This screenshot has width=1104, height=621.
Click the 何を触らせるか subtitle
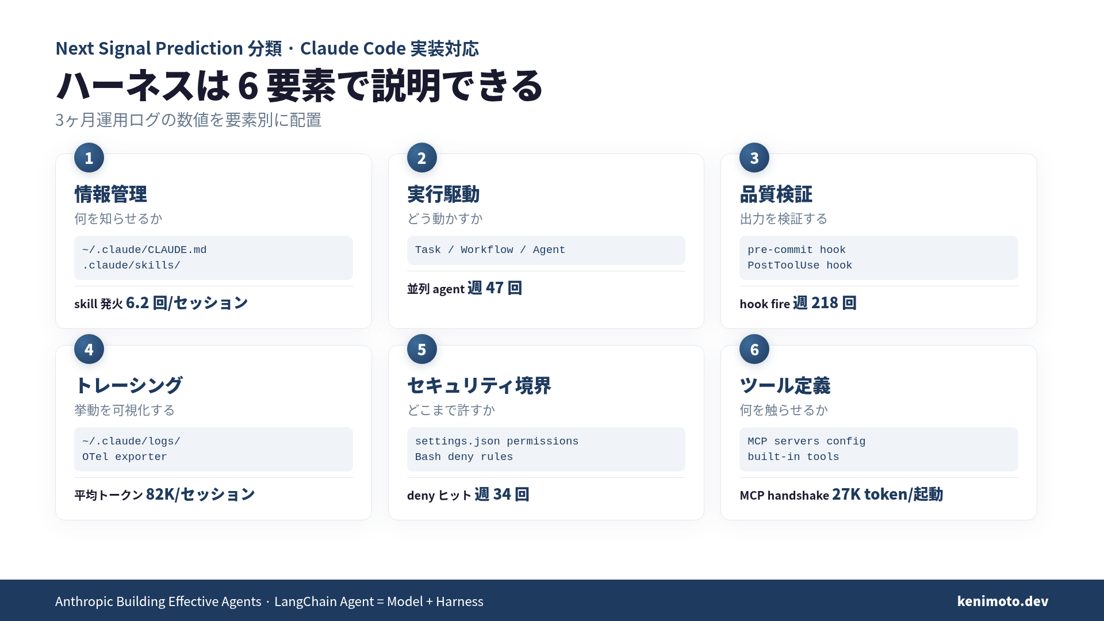tap(784, 410)
